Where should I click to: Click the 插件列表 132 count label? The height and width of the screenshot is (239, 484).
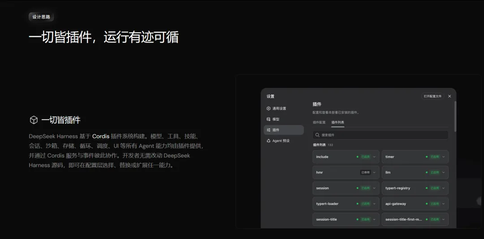(323, 145)
